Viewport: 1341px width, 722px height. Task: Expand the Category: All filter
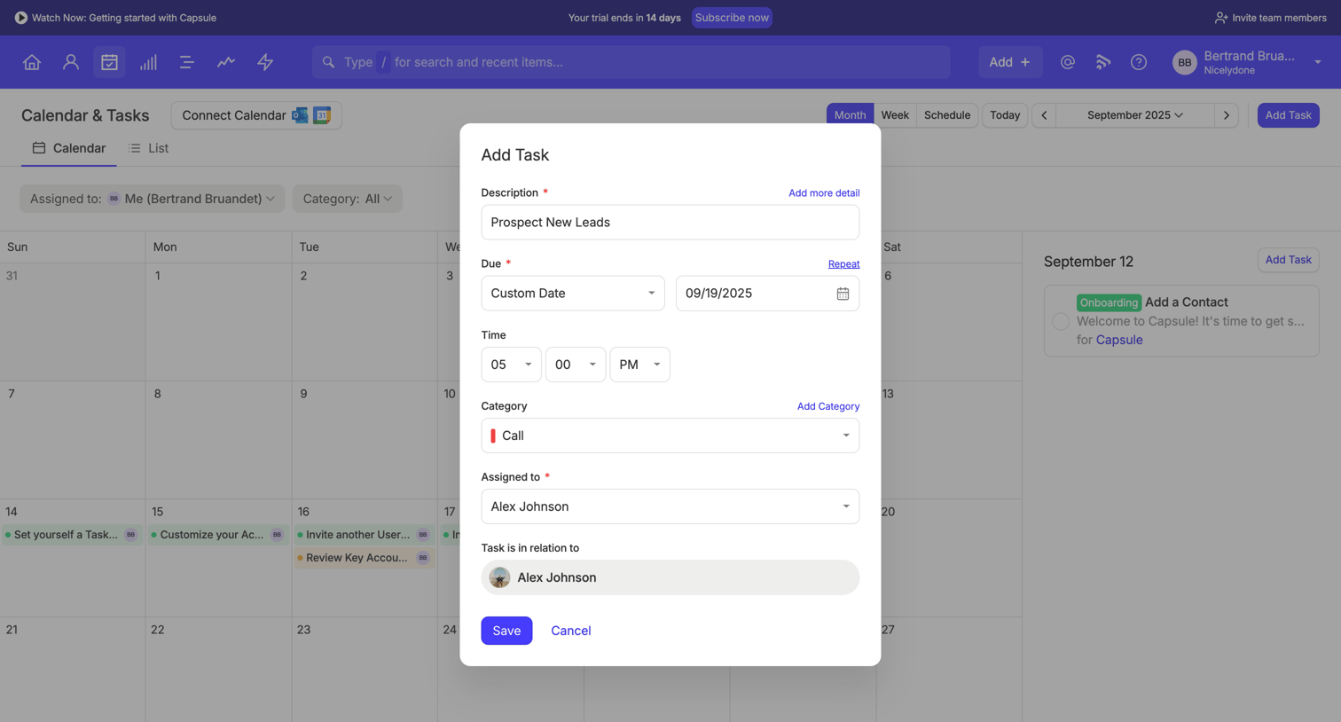point(348,199)
